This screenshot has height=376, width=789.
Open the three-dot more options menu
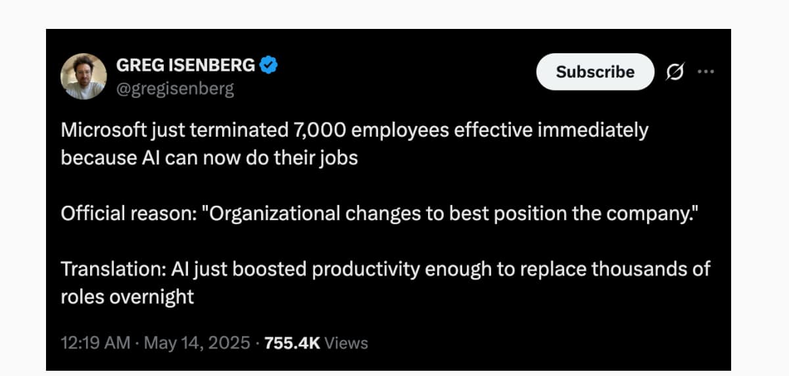(705, 71)
